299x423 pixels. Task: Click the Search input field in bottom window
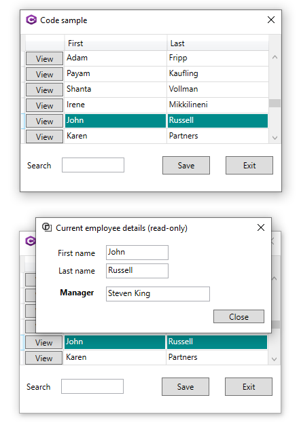click(x=92, y=386)
